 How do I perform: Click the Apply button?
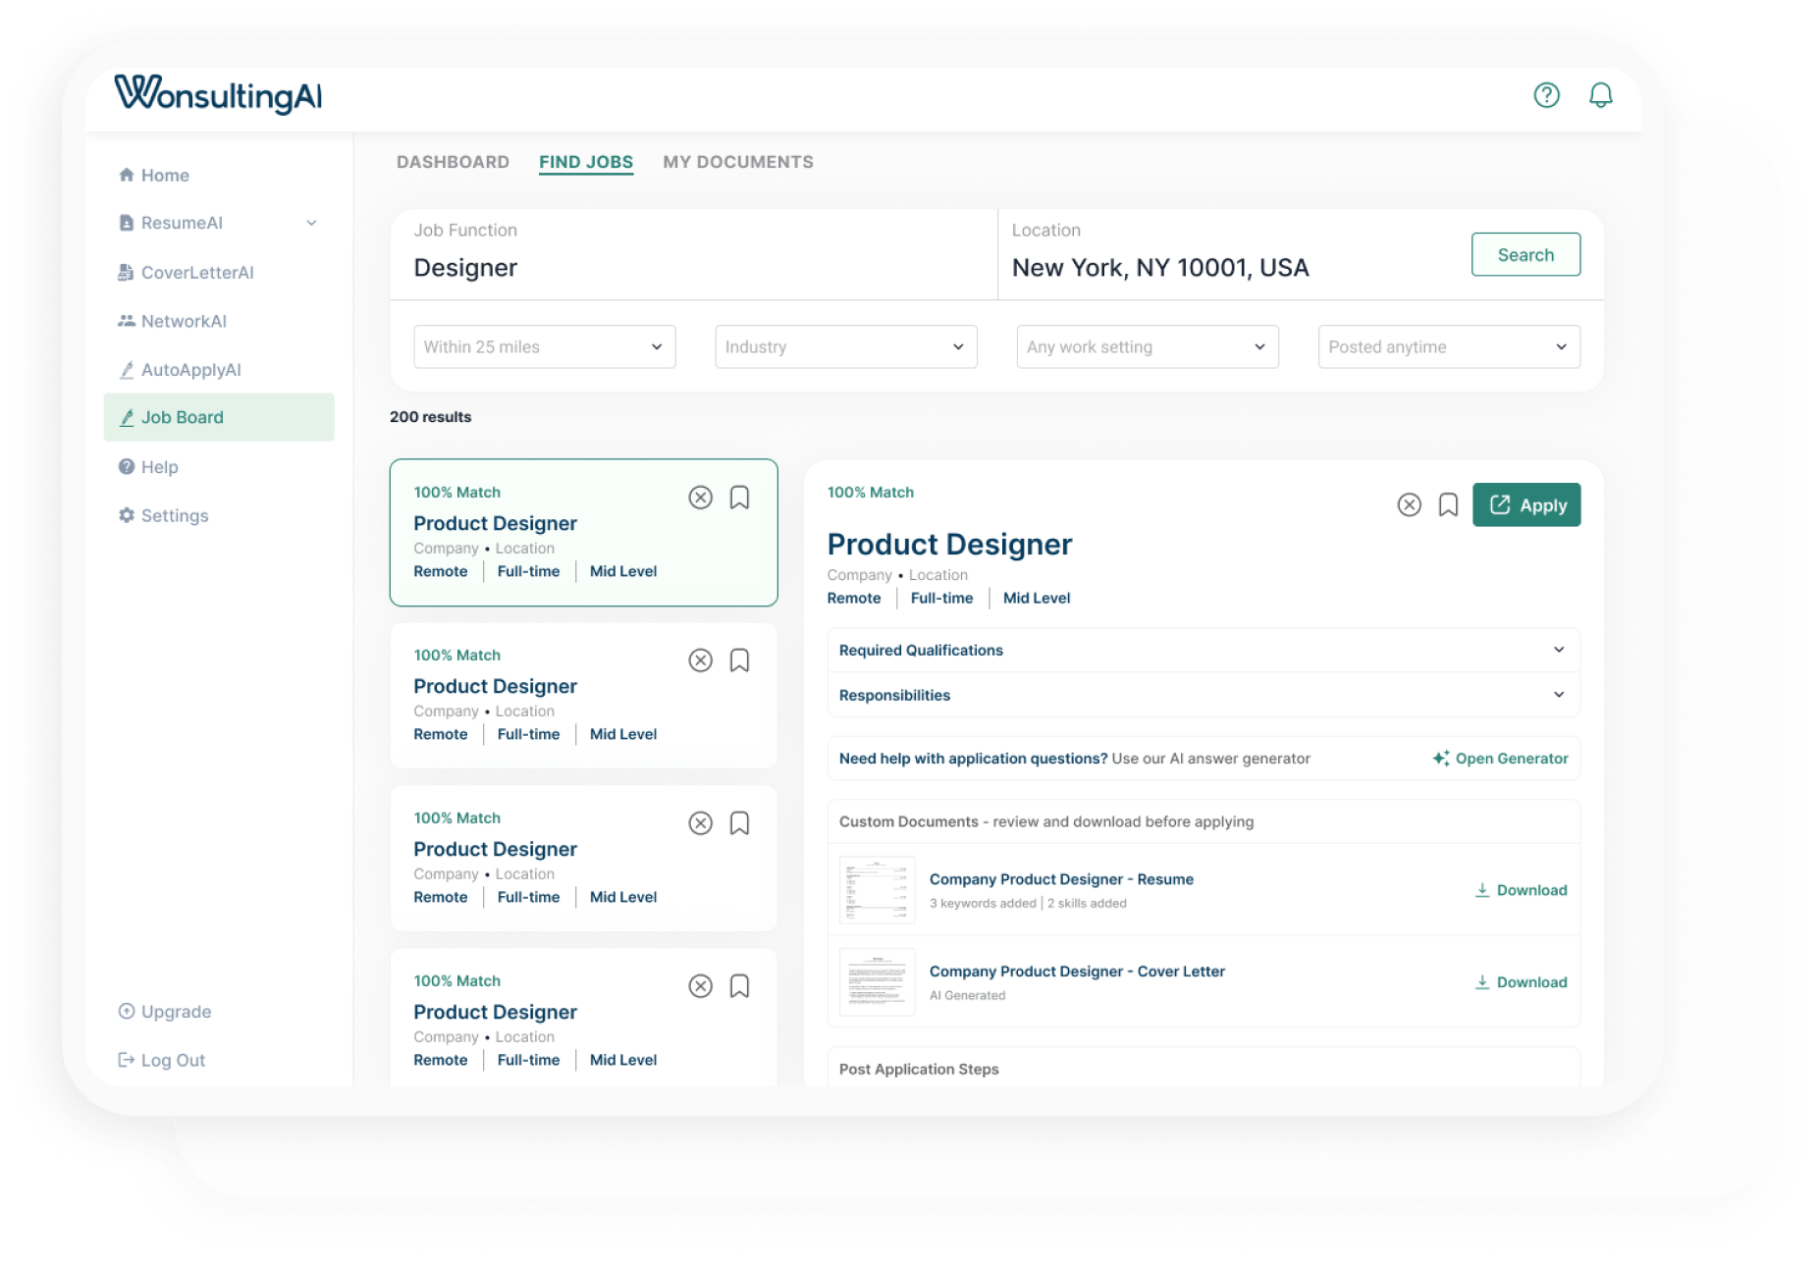(1526, 505)
